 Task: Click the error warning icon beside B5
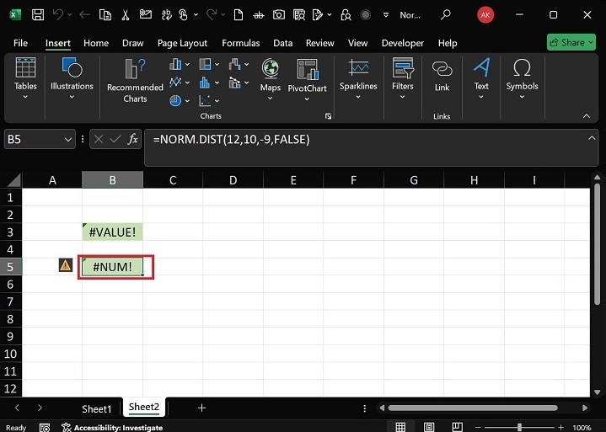click(x=65, y=265)
